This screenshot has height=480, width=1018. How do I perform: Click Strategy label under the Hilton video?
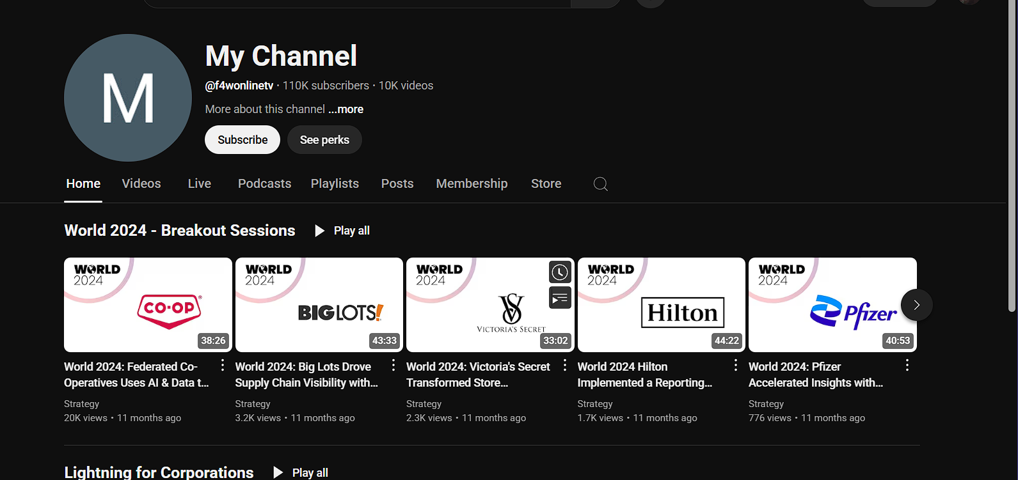coord(595,404)
